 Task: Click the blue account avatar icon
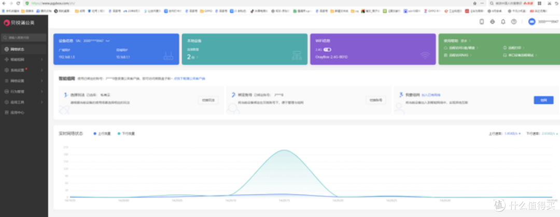[x=532, y=22]
